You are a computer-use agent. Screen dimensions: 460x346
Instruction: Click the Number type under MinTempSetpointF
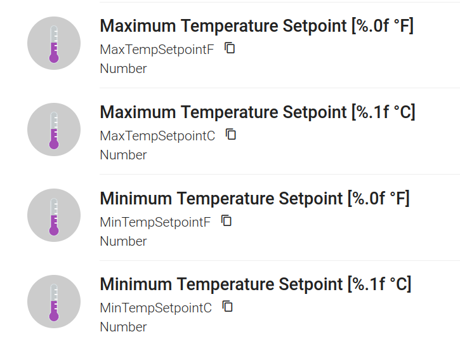[123, 241]
